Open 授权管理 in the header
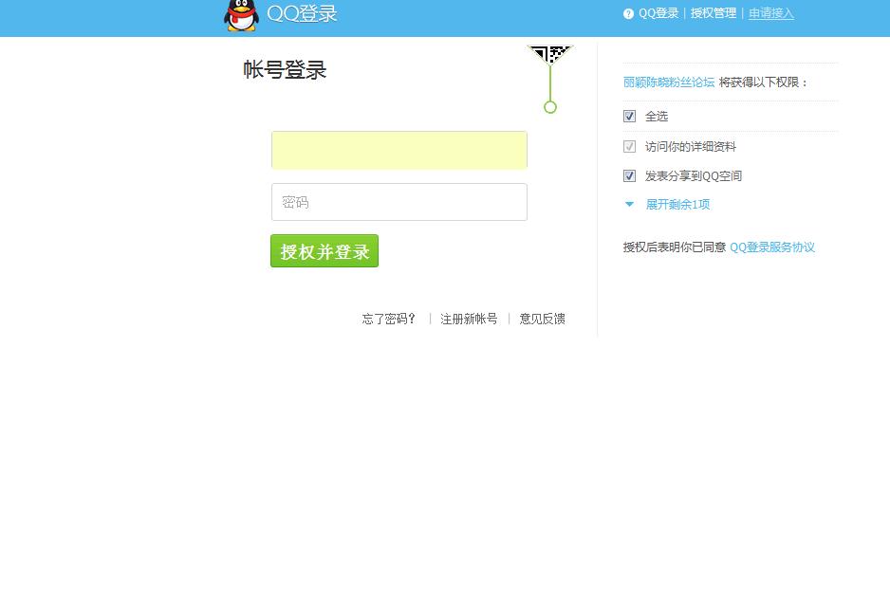The height and width of the screenshot is (604, 890). point(713,13)
